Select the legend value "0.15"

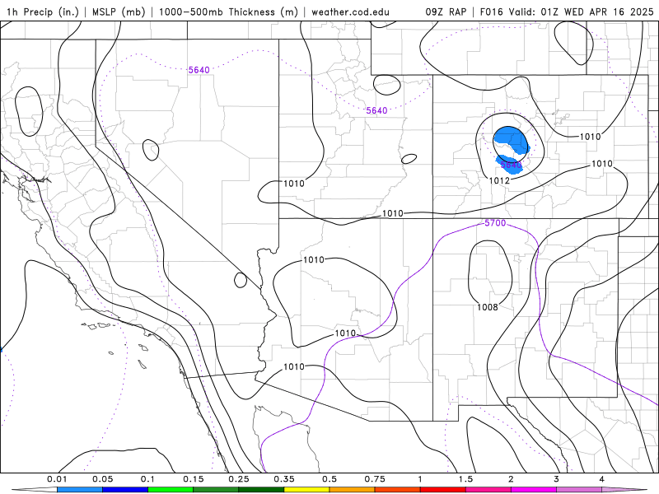(x=194, y=479)
